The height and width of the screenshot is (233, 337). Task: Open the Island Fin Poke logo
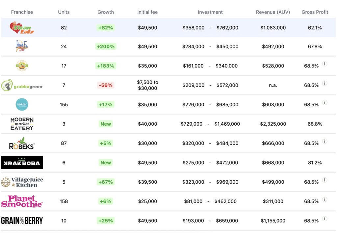[22, 46]
